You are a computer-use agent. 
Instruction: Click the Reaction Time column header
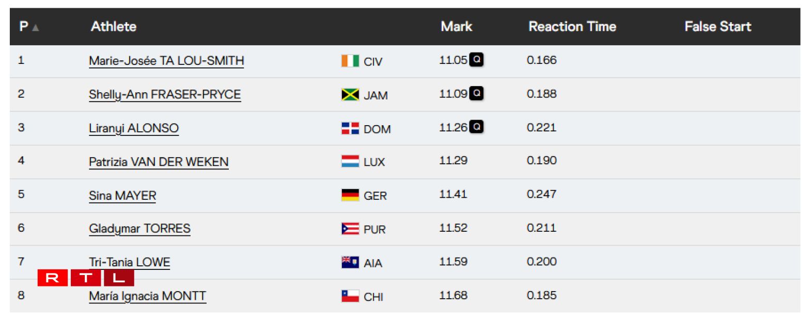[x=572, y=27]
